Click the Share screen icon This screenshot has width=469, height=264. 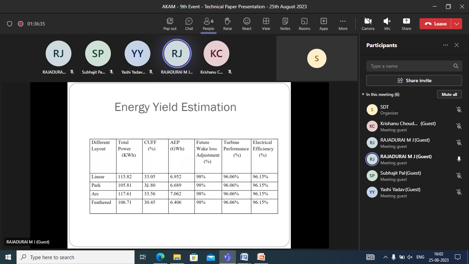[406, 23]
